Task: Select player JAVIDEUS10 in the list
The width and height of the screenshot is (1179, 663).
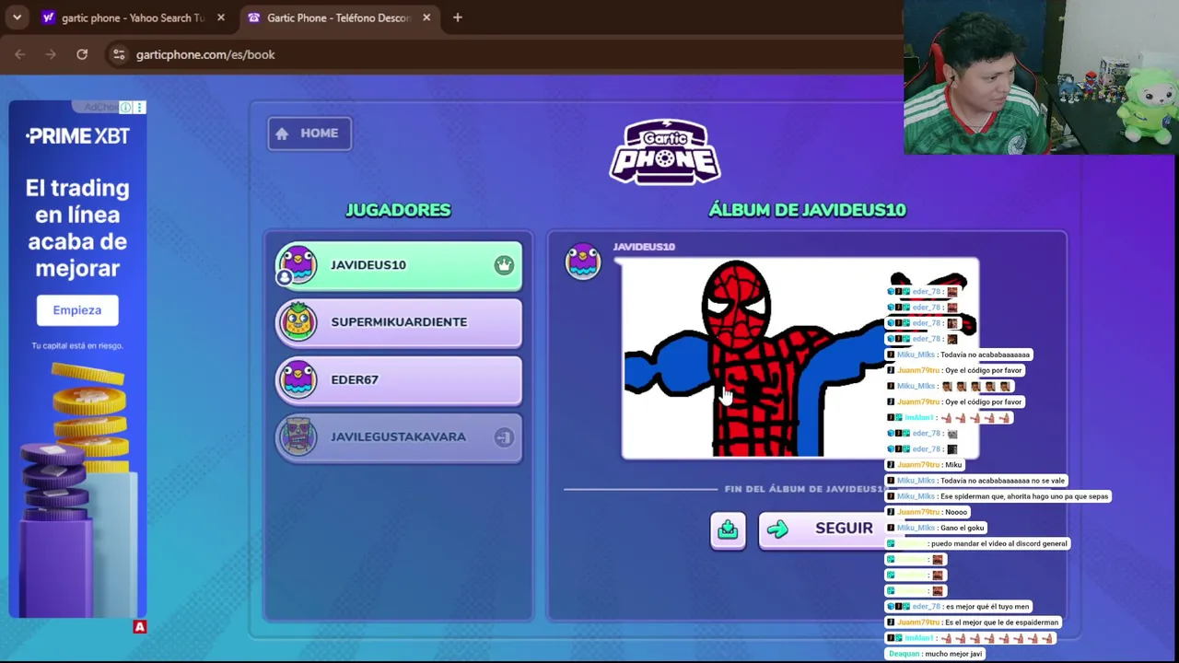Action: pyautogui.click(x=399, y=265)
